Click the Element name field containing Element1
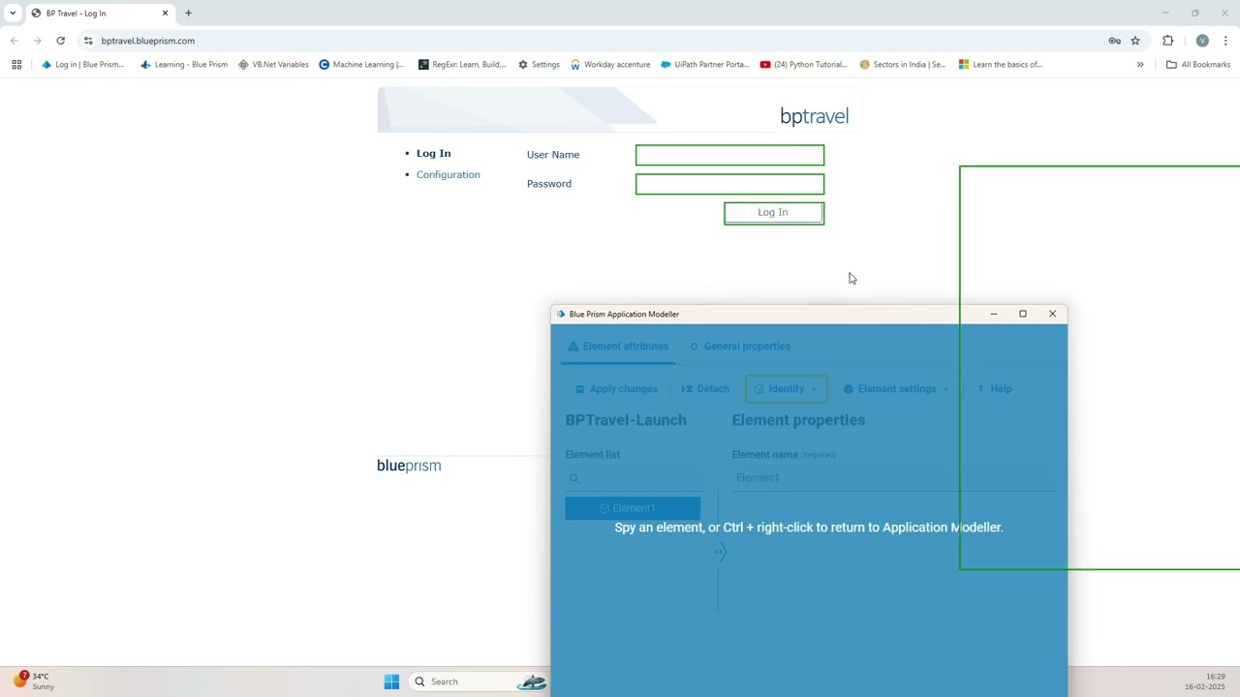Viewport: 1240px width, 697px height. coord(894,478)
